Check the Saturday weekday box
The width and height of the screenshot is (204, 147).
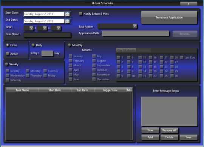(x=8, y=80)
